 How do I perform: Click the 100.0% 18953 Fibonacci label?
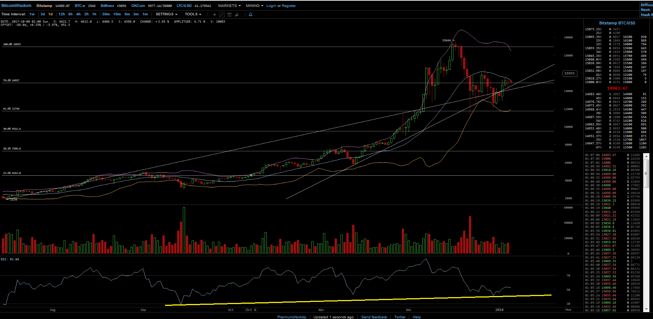coord(12,44)
